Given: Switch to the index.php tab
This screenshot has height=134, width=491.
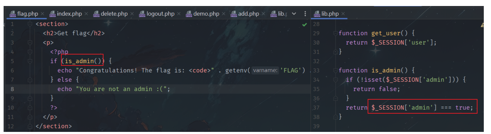Looking at the screenshot, I should coord(69,14).
